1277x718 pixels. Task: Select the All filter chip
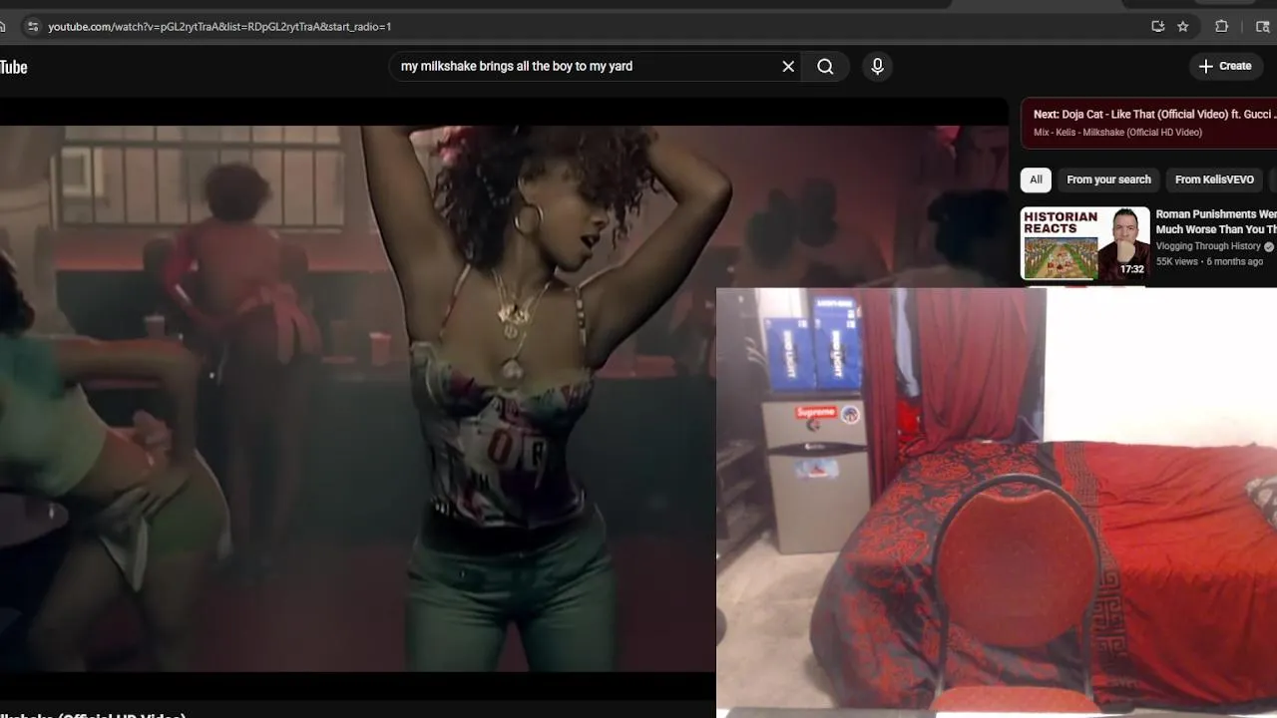point(1036,179)
